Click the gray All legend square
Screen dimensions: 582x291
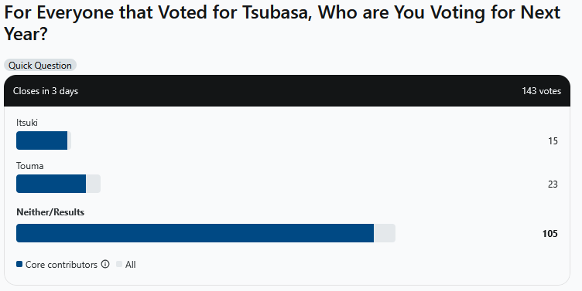[x=119, y=264]
